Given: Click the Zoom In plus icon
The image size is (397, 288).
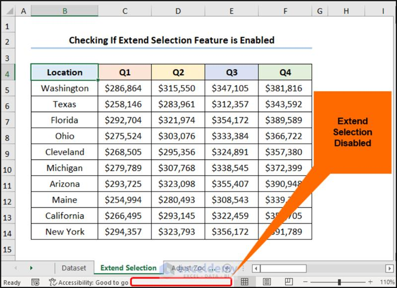Looking at the screenshot, I should click(370, 282).
